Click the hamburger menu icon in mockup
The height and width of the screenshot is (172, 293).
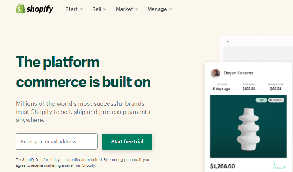227,41
